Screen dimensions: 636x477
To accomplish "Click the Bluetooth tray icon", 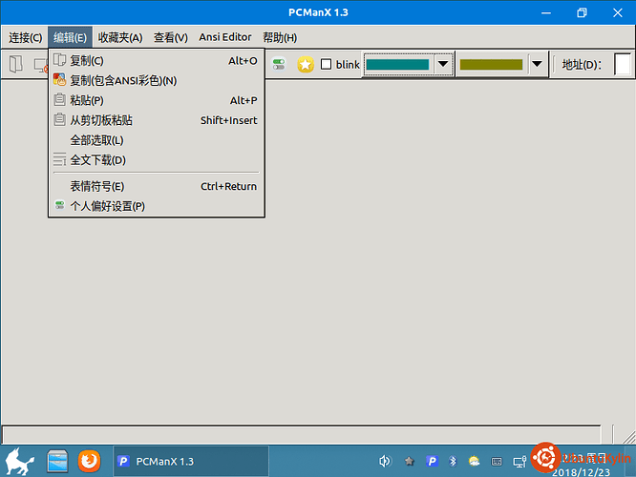I will (x=453, y=461).
